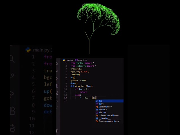Click the code line 'left(90)'
180x135 pixels.
coord(75,75)
